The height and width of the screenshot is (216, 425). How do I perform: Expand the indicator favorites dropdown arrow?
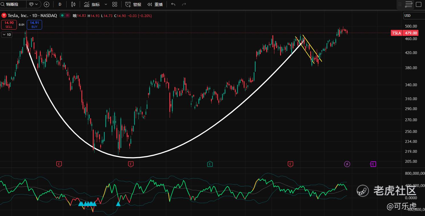(106, 4)
